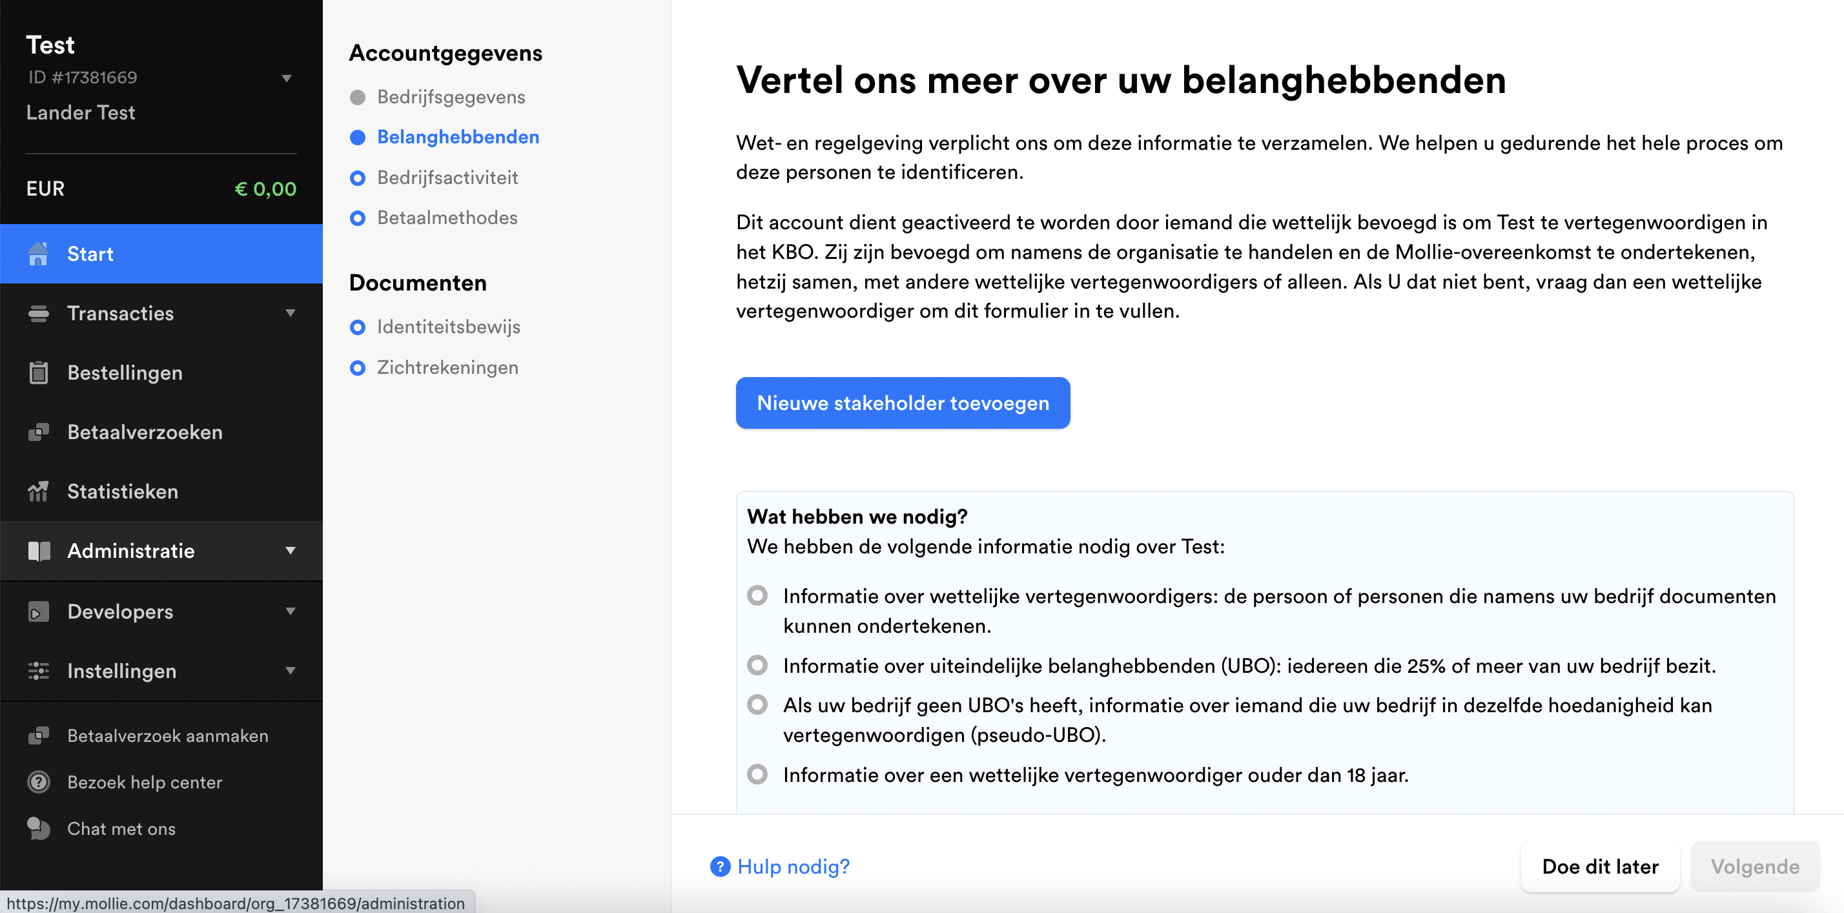The image size is (1844, 913).
Task: Click Nieuwe stakeholder toevoegen button
Action: click(x=903, y=403)
